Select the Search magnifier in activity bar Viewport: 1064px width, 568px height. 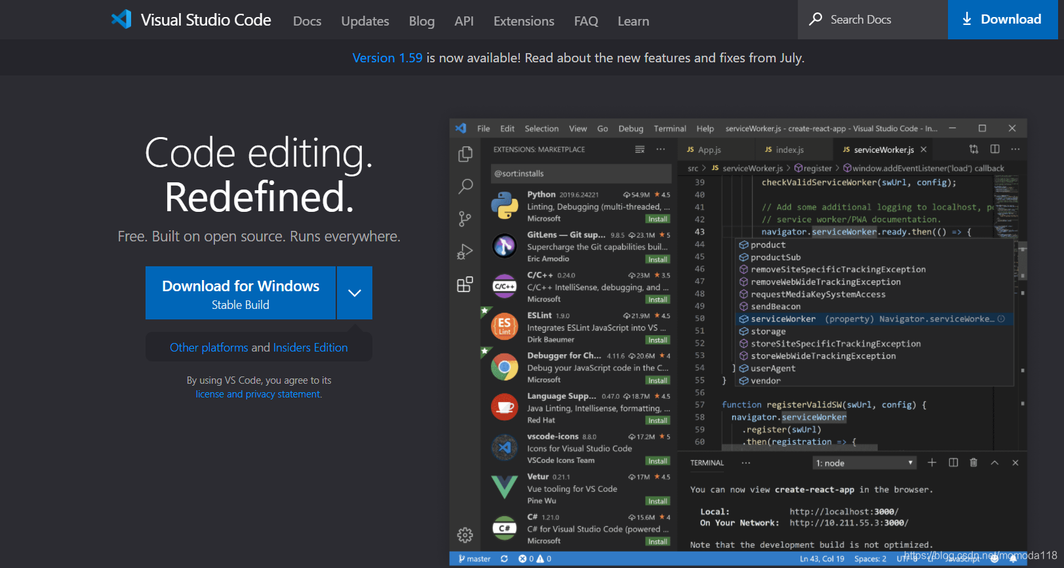pyautogui.click(x=465, y=186)
